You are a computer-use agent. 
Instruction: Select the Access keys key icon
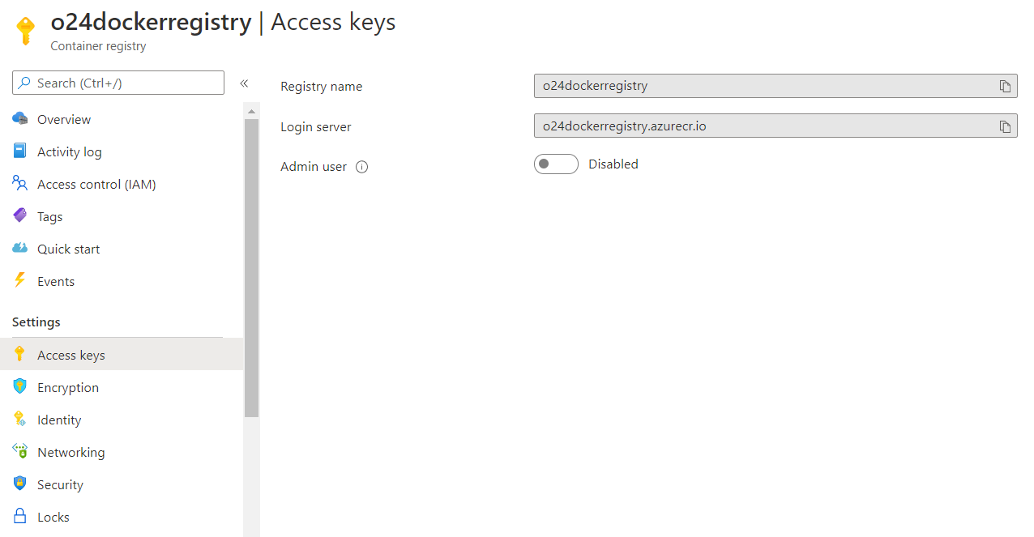pyautogui.click(x=19, y=354)
